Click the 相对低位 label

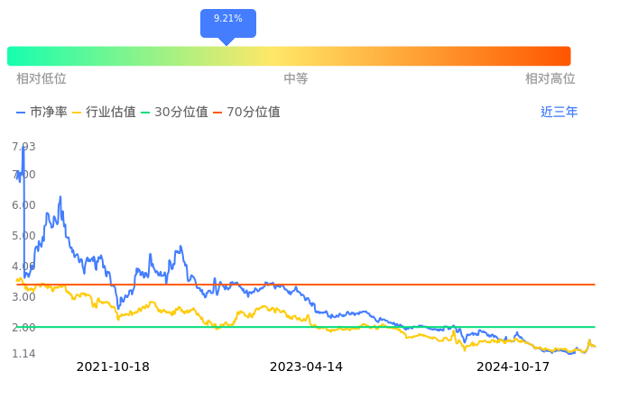[x=42, y=79]
